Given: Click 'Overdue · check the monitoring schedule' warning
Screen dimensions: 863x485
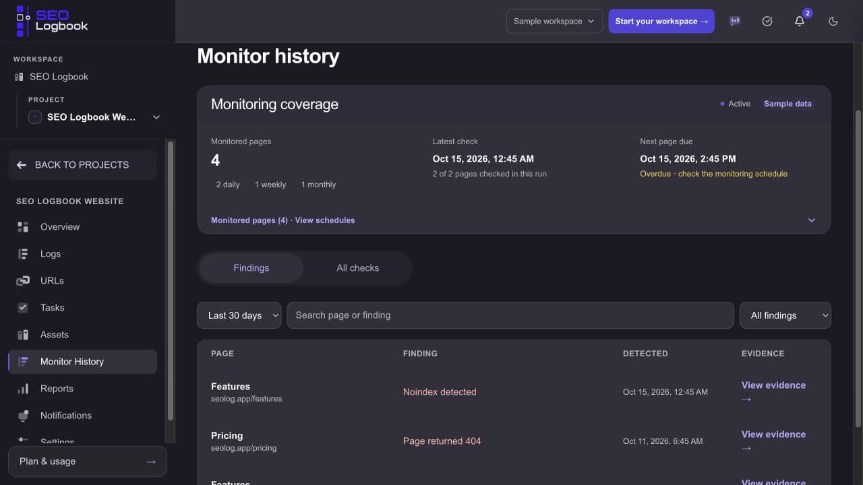Looking at the screenshot, I should (713, 174).
